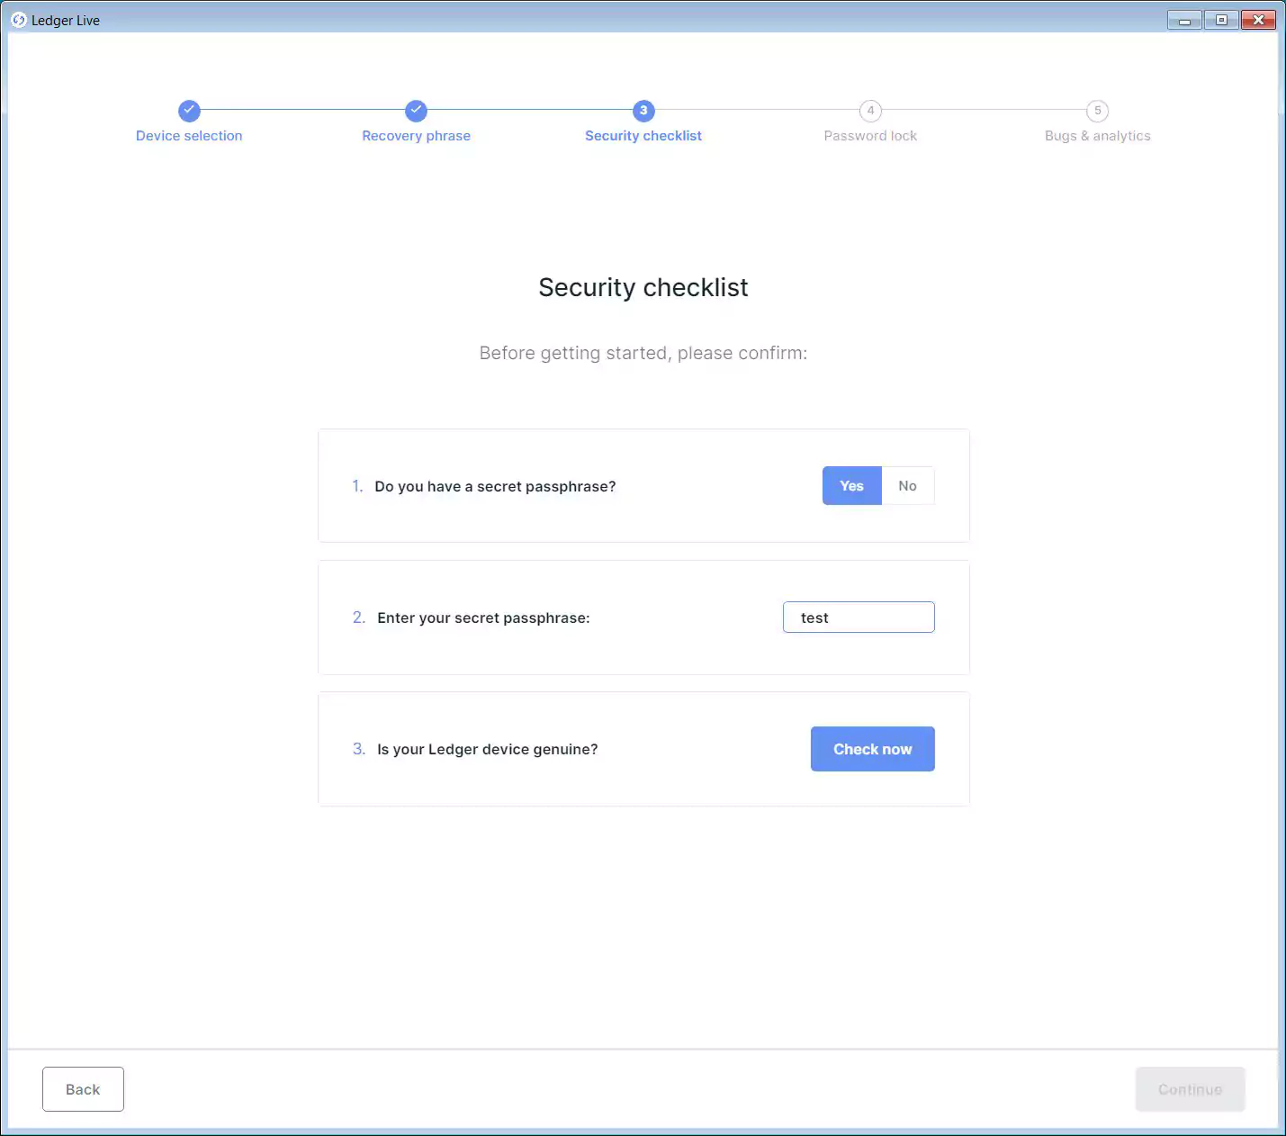Check now if Ledger device is genuine
The width and height of the screenshot is (1286, 1136).
click(x=873, y=749)
